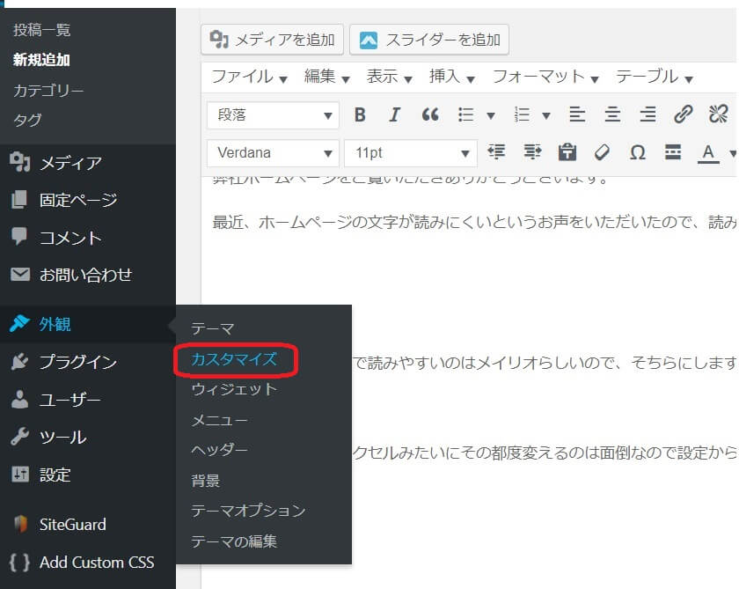Open 設定 in the sidebar
The height and width of the screenshot is (589, 739).
tap(88, 475)
